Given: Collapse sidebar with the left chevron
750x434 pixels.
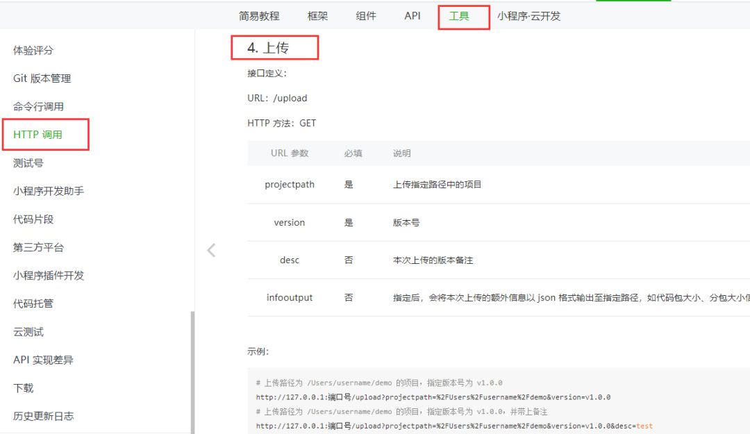Looking at the screenshot, I should 211,250.
